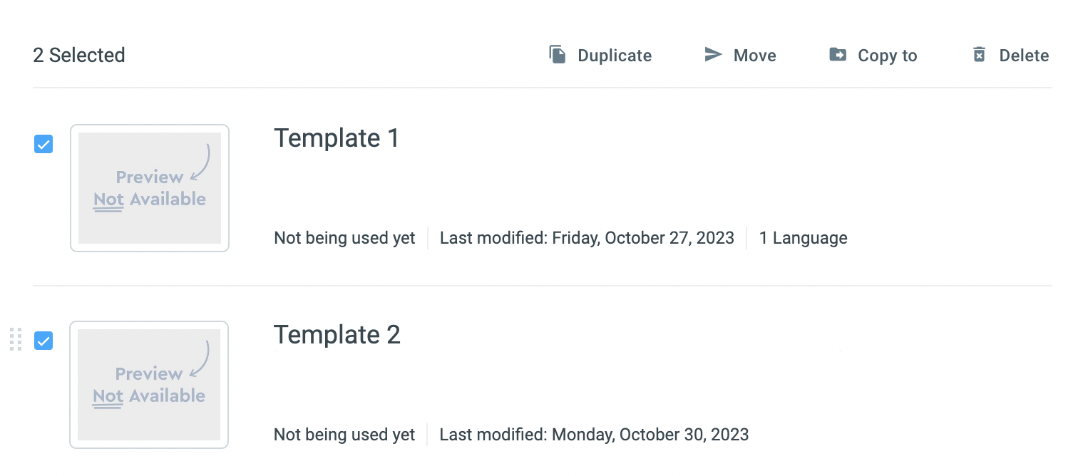The width and height of the screenshot is (1088, 476).
Task: Click the Move paper-plane icon
Action: [x=713, y=55]
